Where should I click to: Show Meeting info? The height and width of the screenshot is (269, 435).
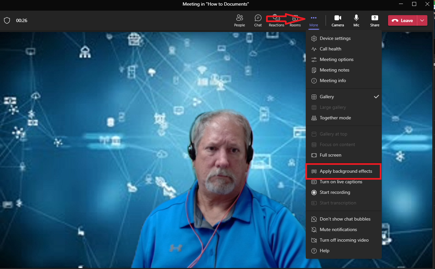coord(344,80)
